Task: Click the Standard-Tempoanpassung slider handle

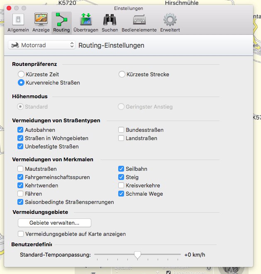Action: click(x=138, y=255)
